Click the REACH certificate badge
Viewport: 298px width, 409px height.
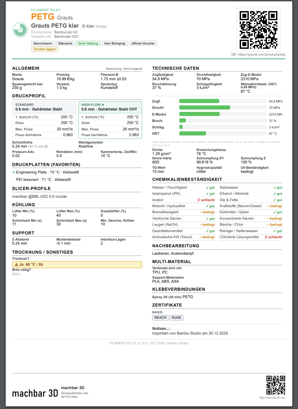pyautogui.click(x=160, y=318)
